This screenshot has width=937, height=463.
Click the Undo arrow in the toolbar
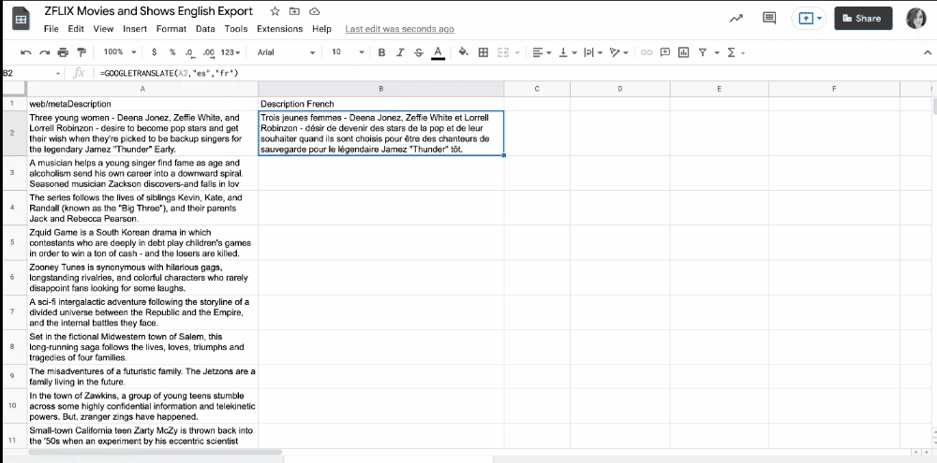pos(25,52)
